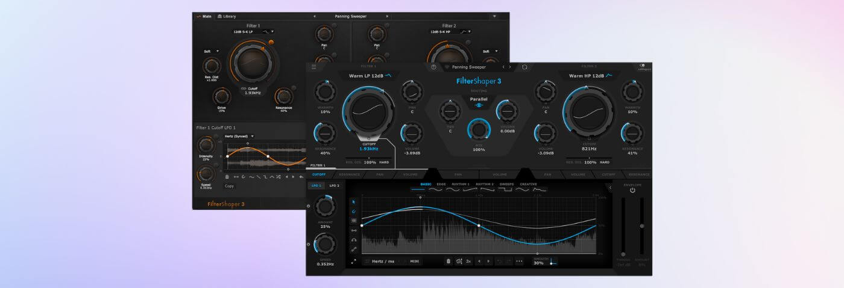Open 12dB S-K LP dropdown in back window
844x288 pixels.
click(x=254, y=31)
